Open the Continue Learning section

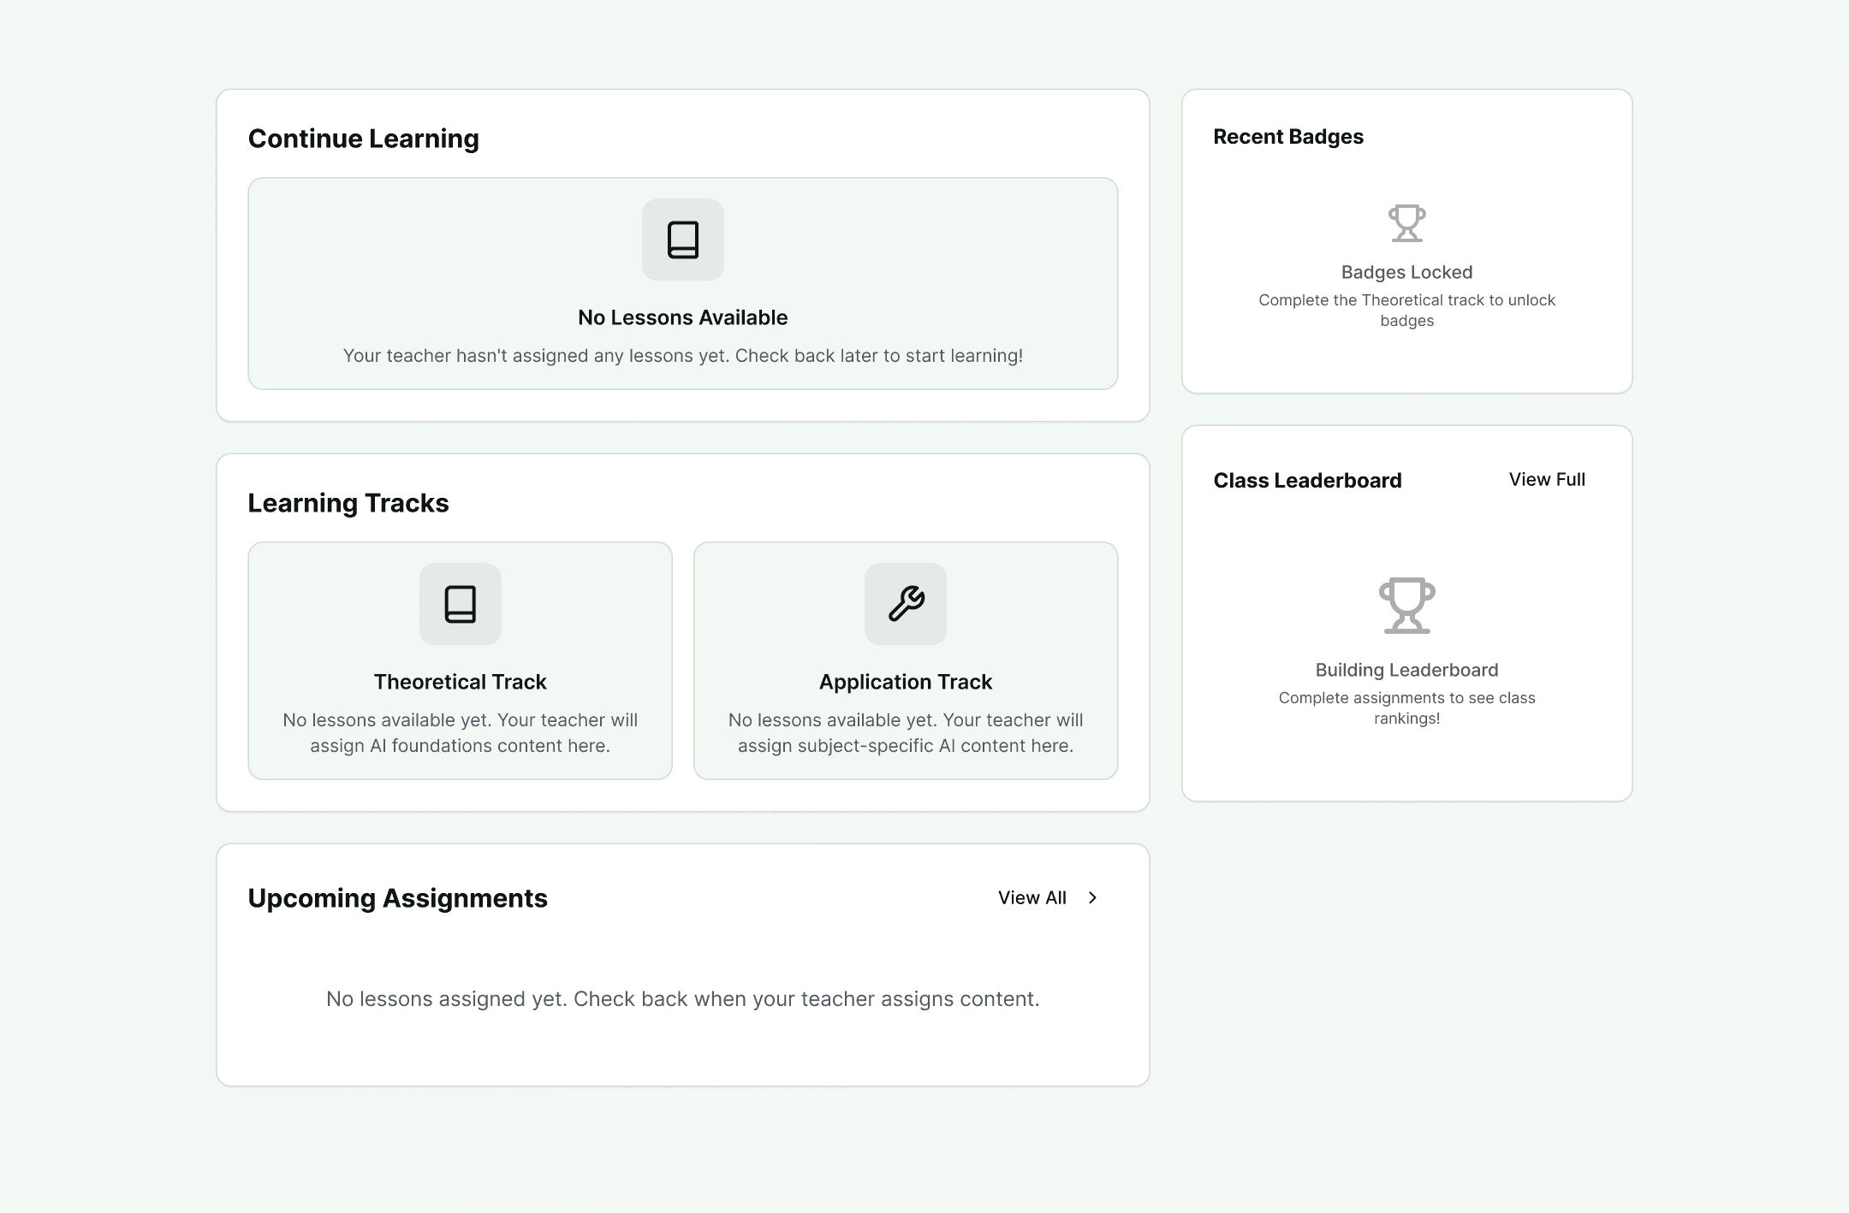[x=364, y=138]
